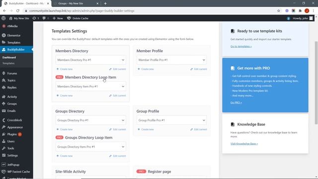This screenshot has width=318, height=179.
Task: Follow the Go PRO link
Action: [236, 103]
